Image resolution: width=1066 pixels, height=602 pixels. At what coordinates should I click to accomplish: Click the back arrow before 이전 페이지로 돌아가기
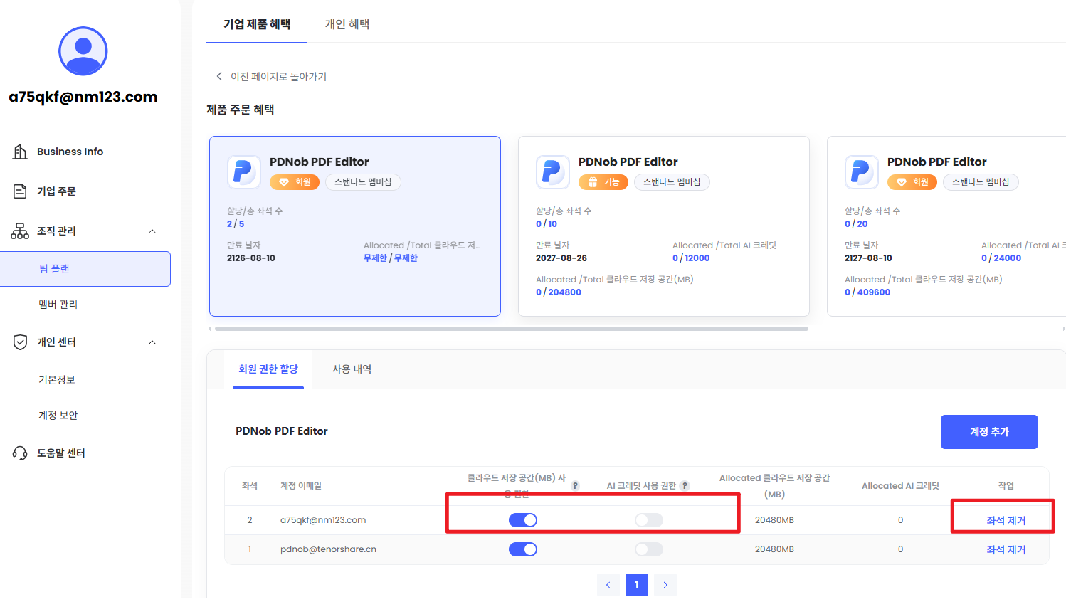tap(219, 76)
